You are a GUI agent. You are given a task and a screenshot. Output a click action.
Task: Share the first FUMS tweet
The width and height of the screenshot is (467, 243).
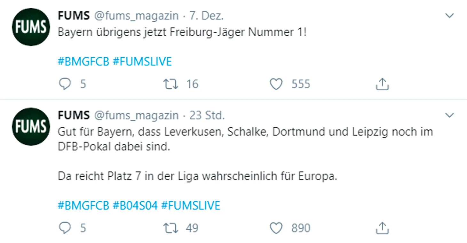382,84
